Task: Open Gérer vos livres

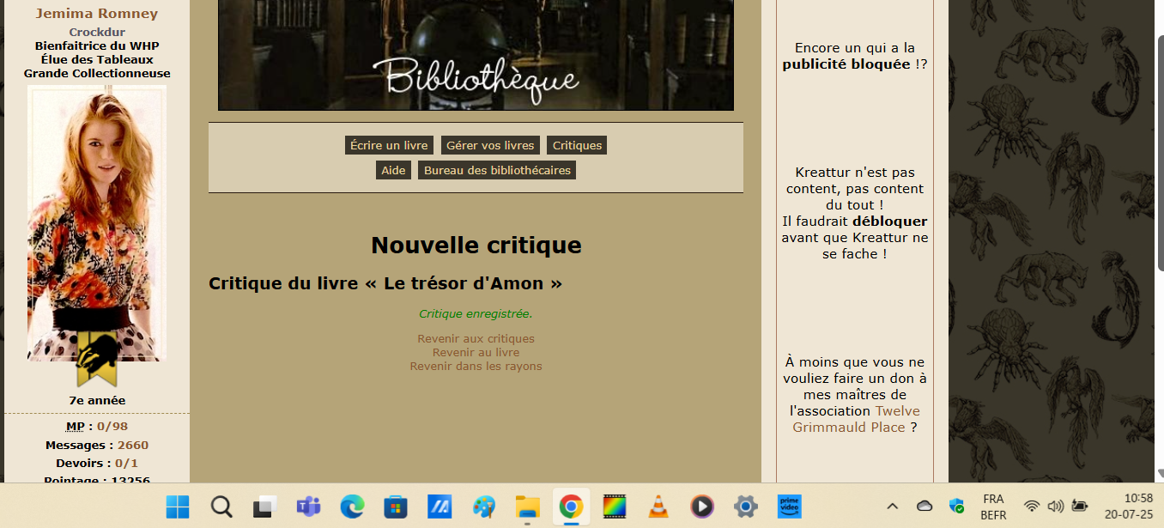Action: pyautogui.click(x=490, y=145)
